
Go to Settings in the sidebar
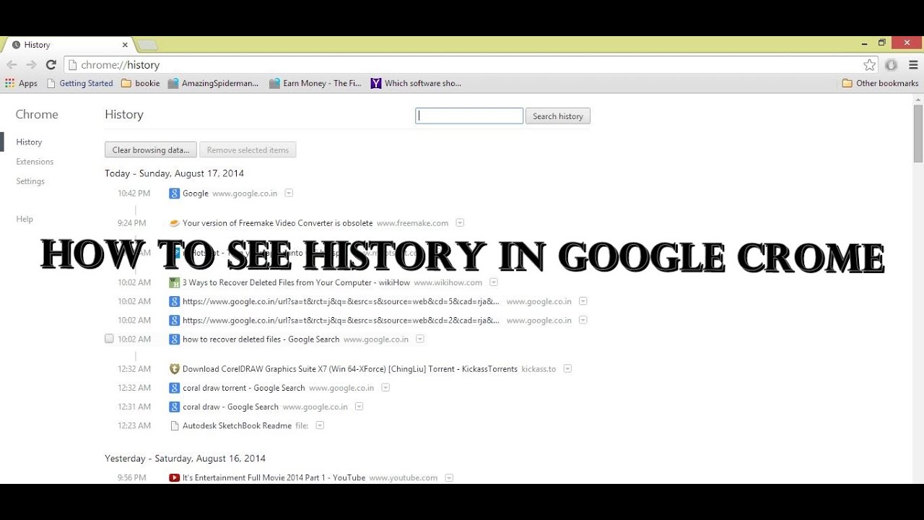[x=30, y=181]
